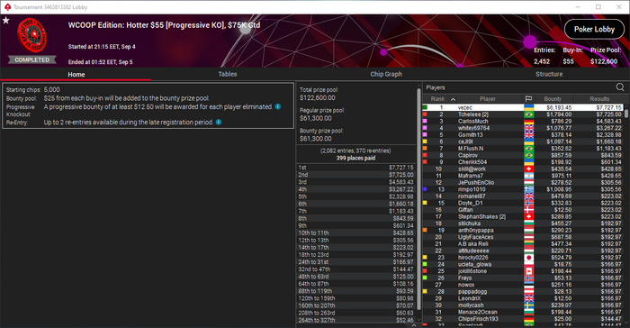Select player ChipsFrisch193

(x=478, y=319)
